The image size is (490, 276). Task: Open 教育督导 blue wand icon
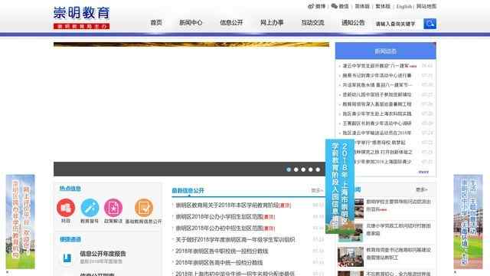[90, 208]
